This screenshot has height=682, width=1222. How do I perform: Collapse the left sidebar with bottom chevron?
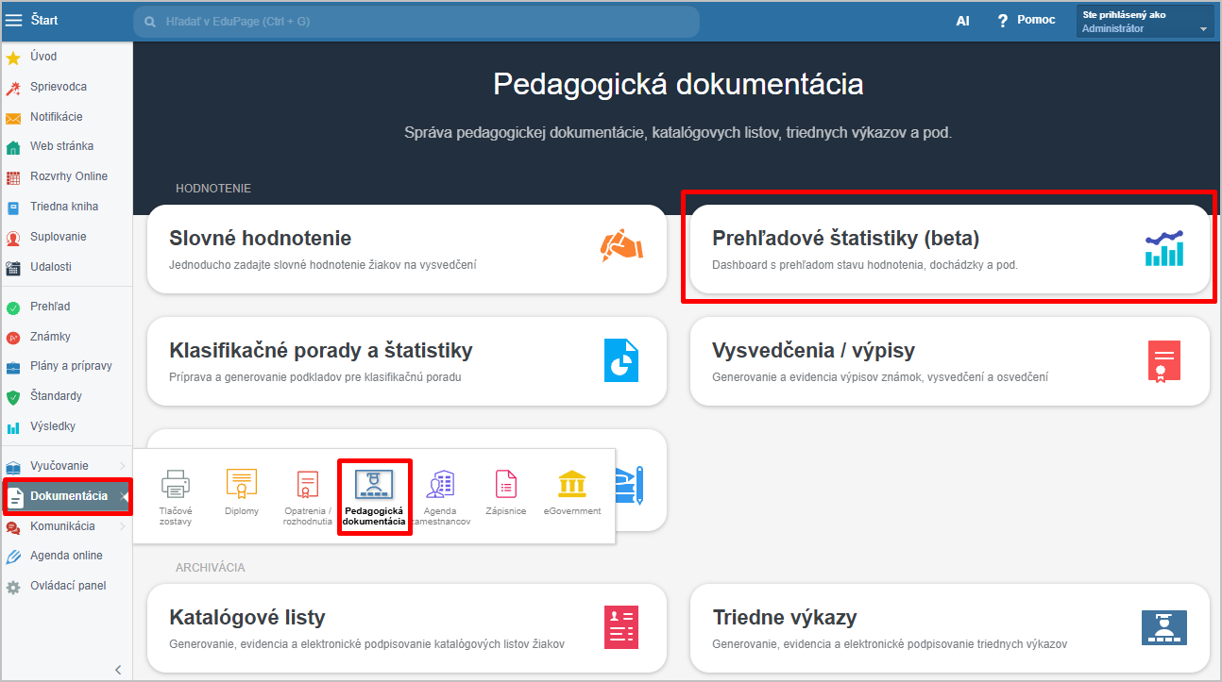tap(118, 670)
